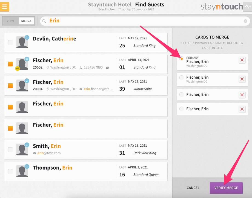Open Devlin, Catherine guest avatar

click(x=22, y=42)
